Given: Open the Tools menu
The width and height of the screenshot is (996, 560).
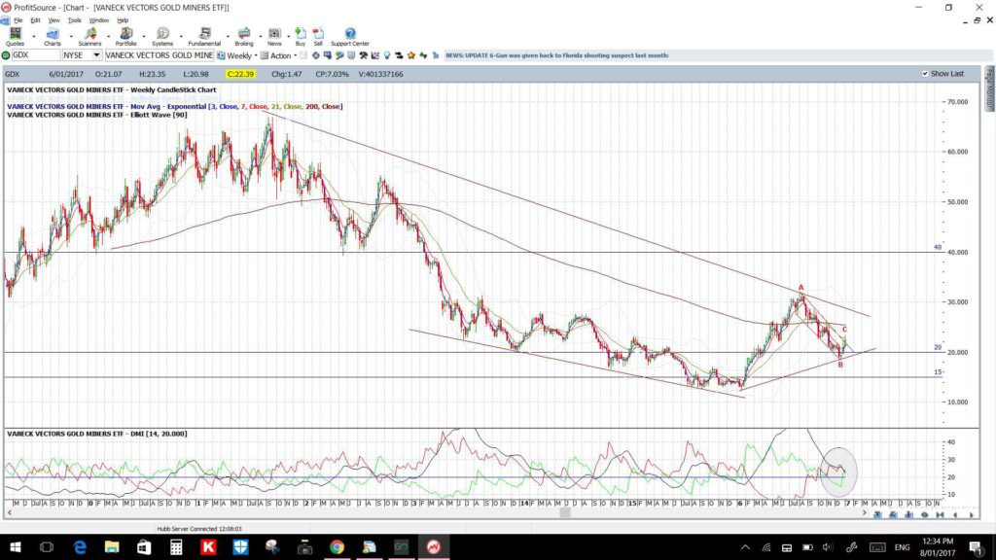Looking at the screenshot, I should 74,20.
